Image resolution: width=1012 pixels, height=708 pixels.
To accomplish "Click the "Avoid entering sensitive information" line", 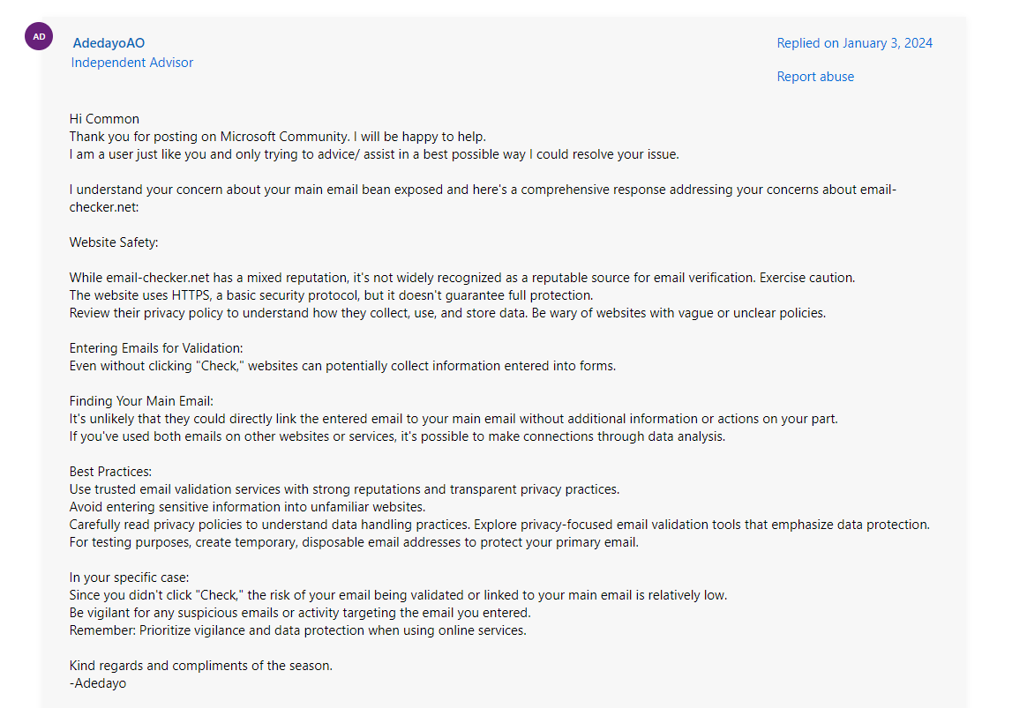I will (x=247, y=507).
